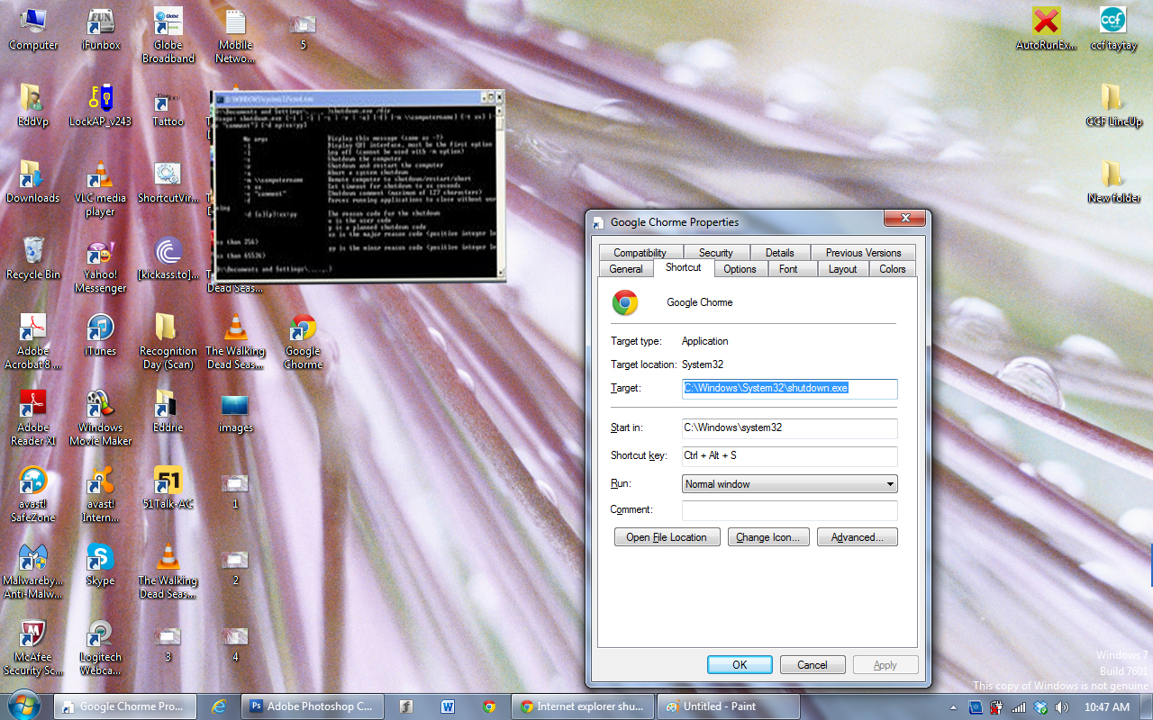Switch to Untitled - Paint taskbar window
Screen dimensions: 1153x720
point(728,706)
